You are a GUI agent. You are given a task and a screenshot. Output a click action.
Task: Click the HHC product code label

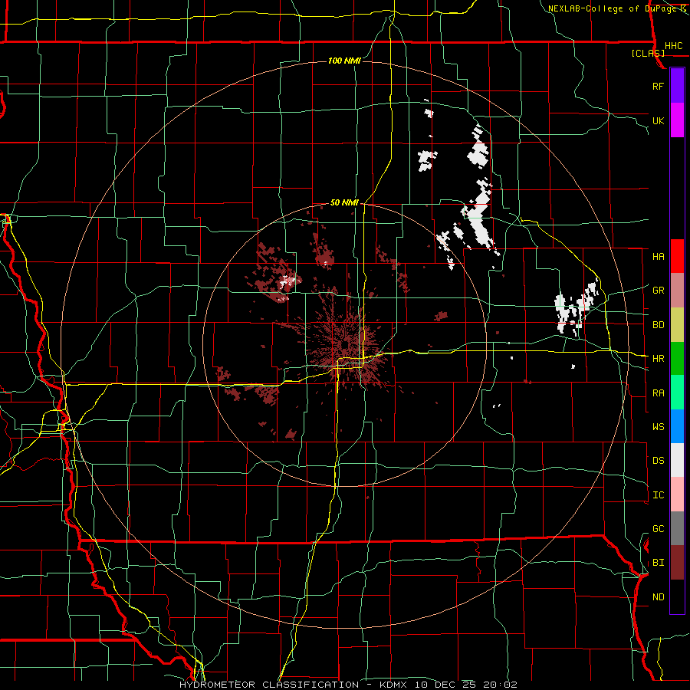click(673, 46)
